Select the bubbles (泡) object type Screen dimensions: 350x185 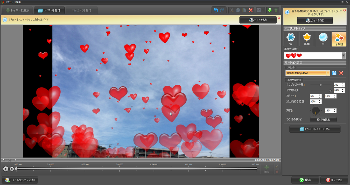323,39
